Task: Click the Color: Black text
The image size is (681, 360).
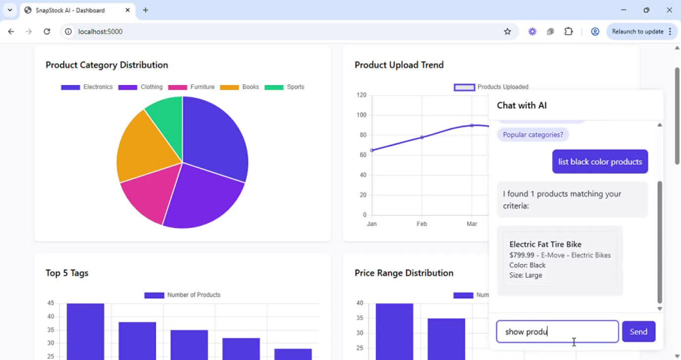Action: [527, 265]
